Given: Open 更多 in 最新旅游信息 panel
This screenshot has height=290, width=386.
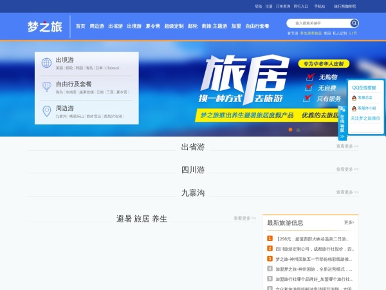Looking at the screenshot, I should click(349, 222).
